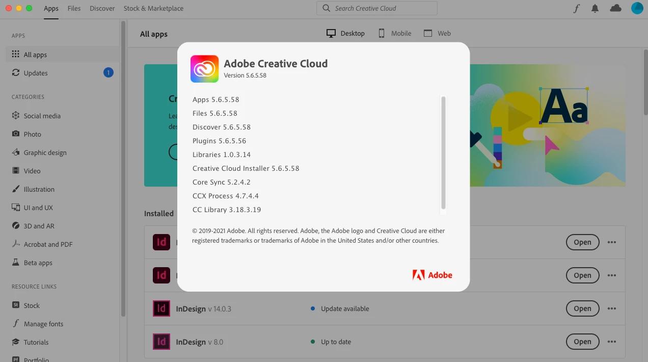Click the Adobe logo in dialog
Image resolution: width=648 pixels, height=362 pixels.
click(x=433, y=275)
